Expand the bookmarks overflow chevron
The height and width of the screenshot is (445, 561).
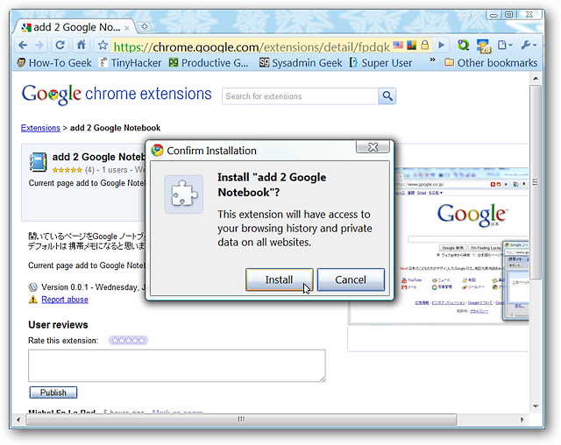(432, 60)
